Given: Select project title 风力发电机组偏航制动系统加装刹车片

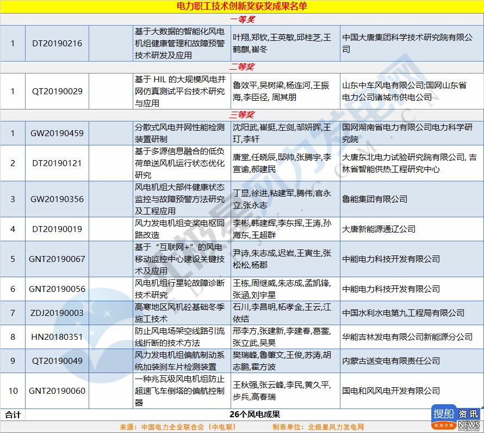Looking at the screenshot, I should click(x=179, y=361).
